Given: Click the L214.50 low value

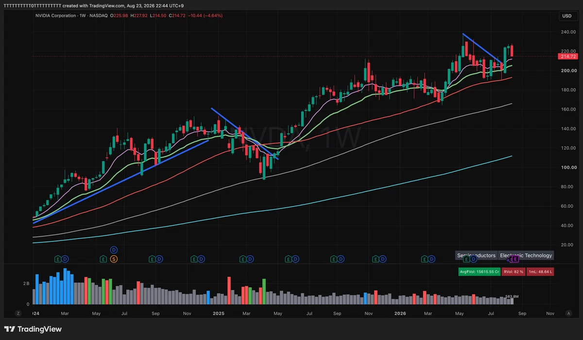Looking at the screenshot, I should pyautogui.click(x=159, y=16).
